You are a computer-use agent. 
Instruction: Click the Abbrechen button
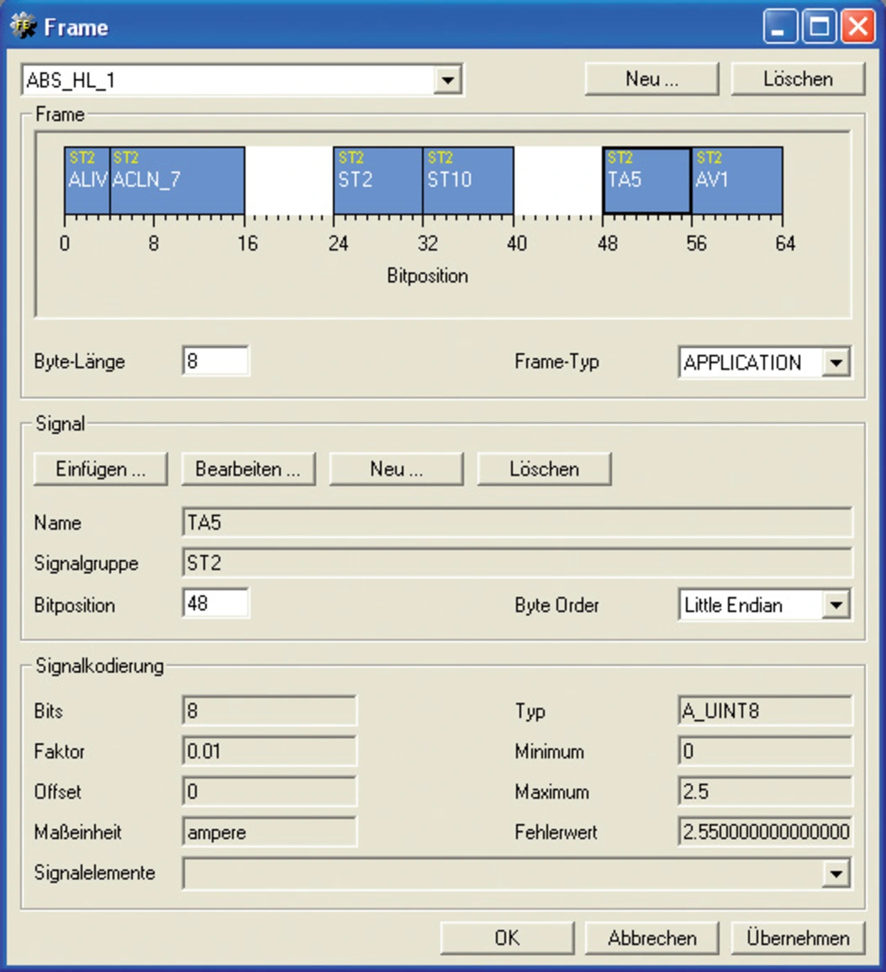pos(652,938)
